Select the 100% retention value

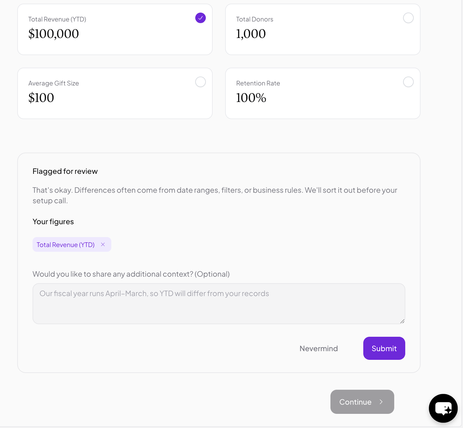tap(251, 98)
